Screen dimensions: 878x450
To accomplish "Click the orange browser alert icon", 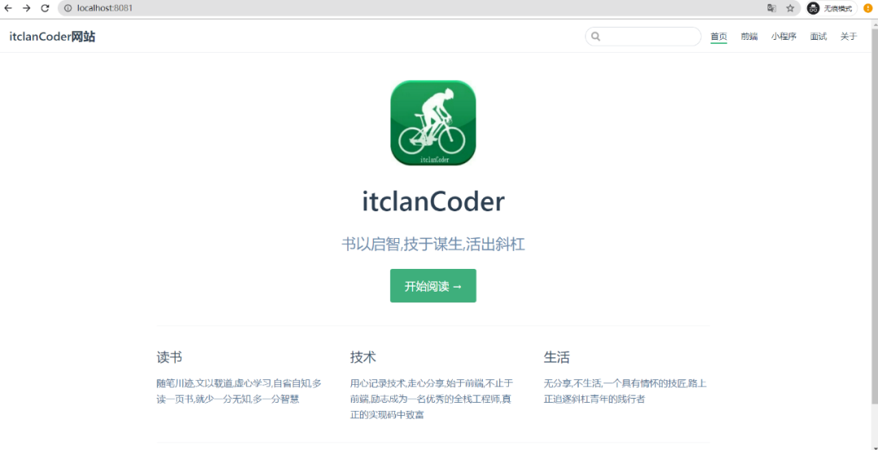I will point(868,8).
